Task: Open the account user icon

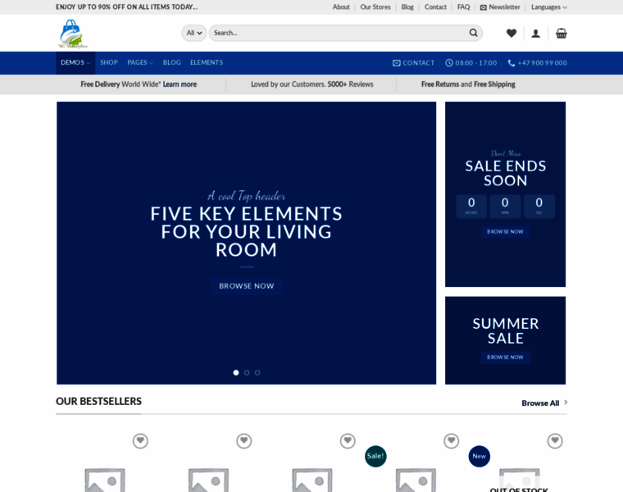Action: [x=535, y=34]
